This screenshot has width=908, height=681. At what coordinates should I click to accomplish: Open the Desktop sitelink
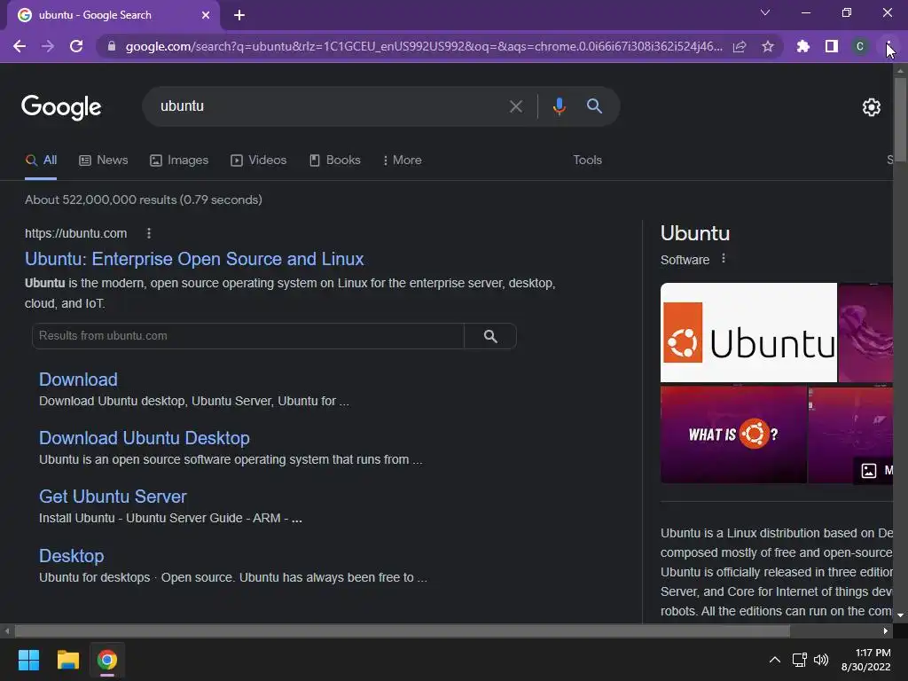pos(71,556)
